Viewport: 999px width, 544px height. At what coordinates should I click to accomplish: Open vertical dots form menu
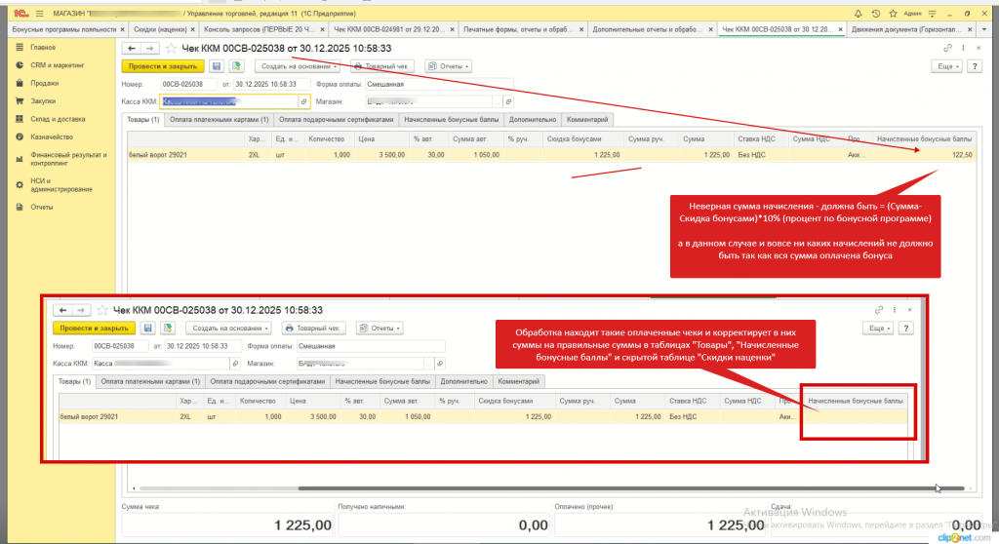(963, 49)
